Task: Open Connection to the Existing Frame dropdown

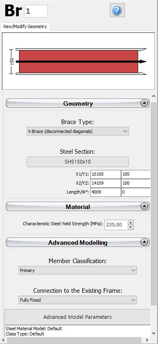Action: point(78,300)
